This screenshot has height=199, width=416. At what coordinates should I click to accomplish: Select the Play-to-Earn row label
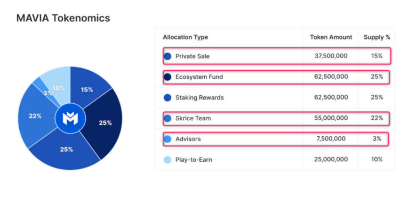click(194, 160)
